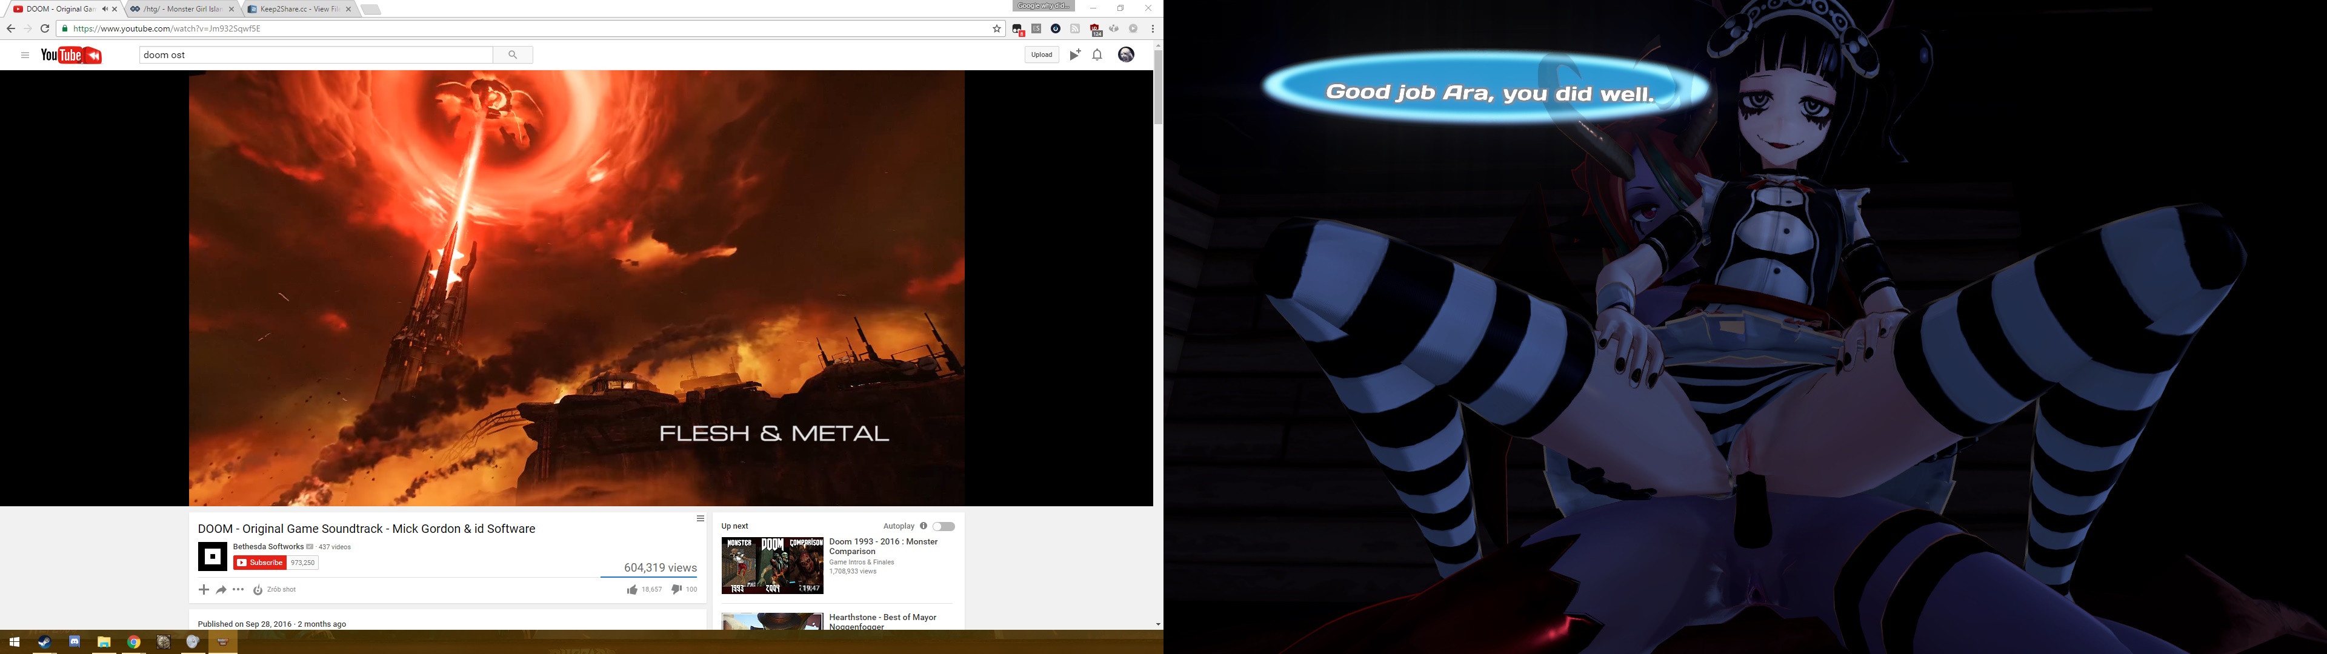Bookmark this page with the star icon
This screenshot has width=2327, height=654.
[x=997, y=29]
